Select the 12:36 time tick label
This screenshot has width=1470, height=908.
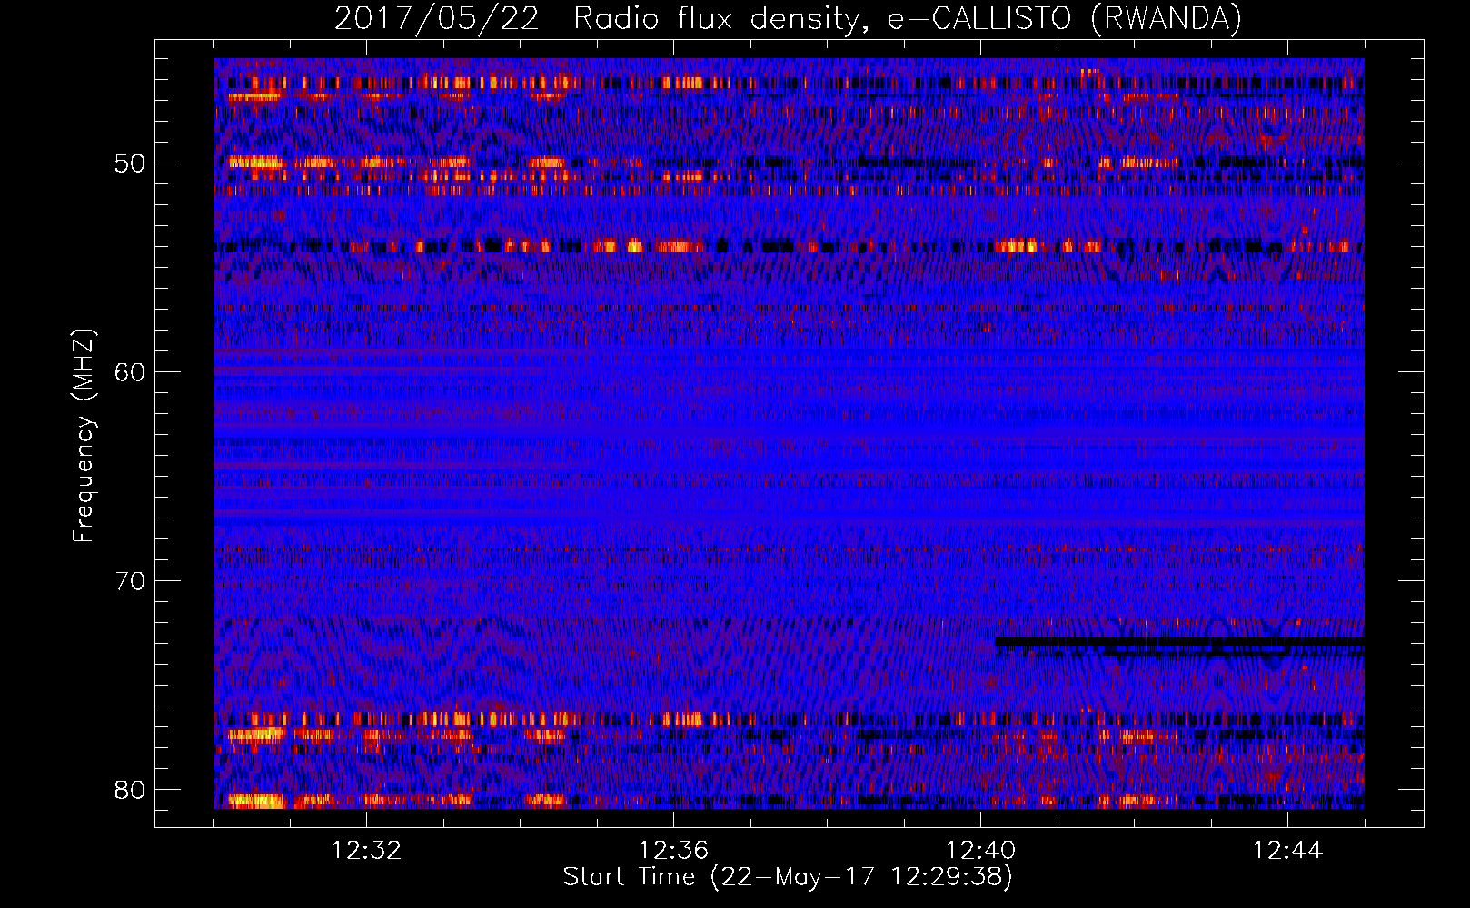[x=673, y=851]
